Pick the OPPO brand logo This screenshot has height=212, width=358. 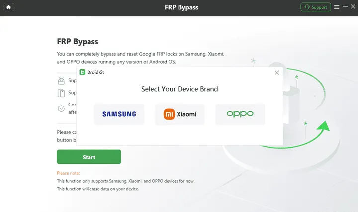240,114
